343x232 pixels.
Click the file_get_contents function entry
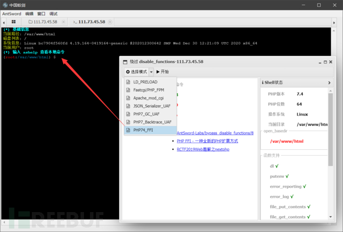290,217
